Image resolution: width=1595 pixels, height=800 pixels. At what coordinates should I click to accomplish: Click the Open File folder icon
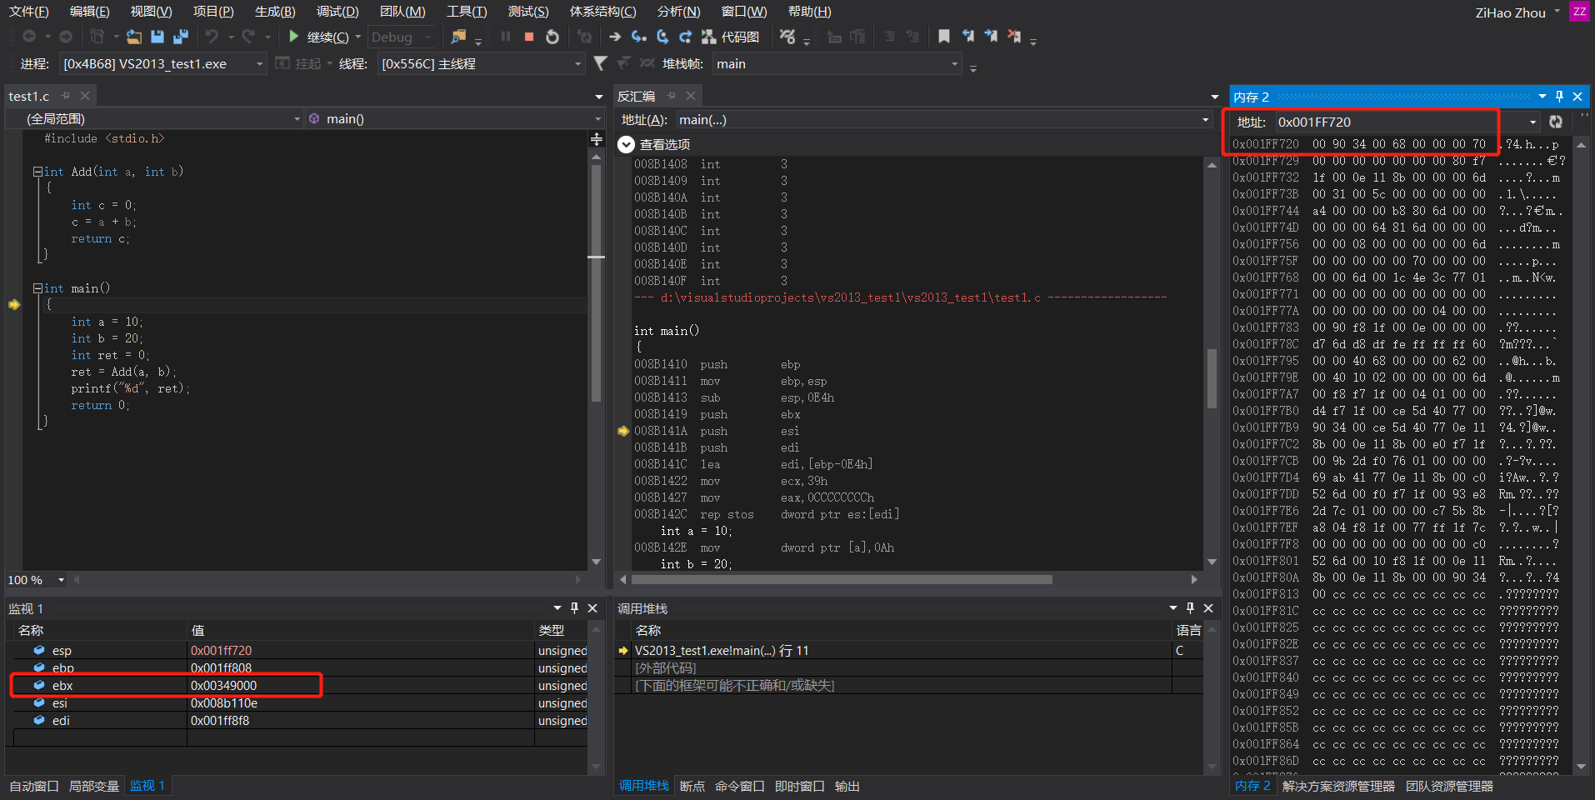tap(134, 37)
